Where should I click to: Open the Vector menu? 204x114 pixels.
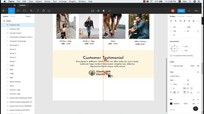pos(47,1)
